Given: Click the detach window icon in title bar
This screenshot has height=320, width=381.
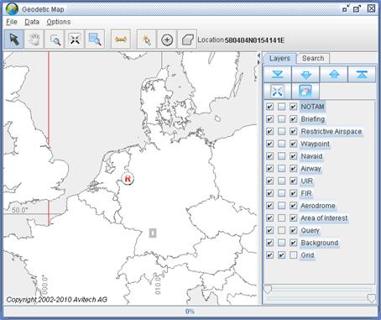Looking at the screenshot, I should tap(347, 8).
